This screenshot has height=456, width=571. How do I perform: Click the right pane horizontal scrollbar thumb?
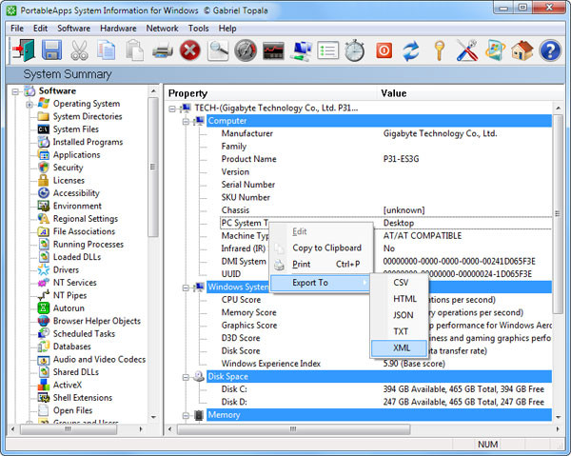coord(293,429)
